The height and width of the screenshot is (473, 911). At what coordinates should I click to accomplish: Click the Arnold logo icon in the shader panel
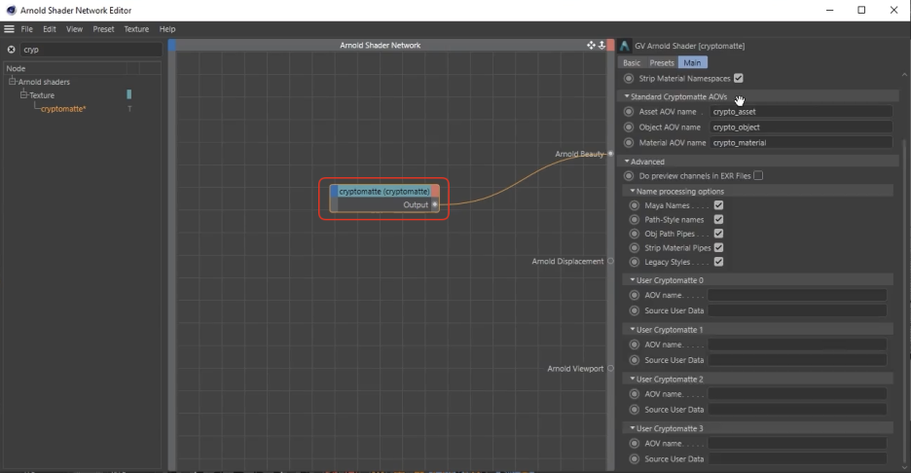pyautogui.click(x=625, y=46)
